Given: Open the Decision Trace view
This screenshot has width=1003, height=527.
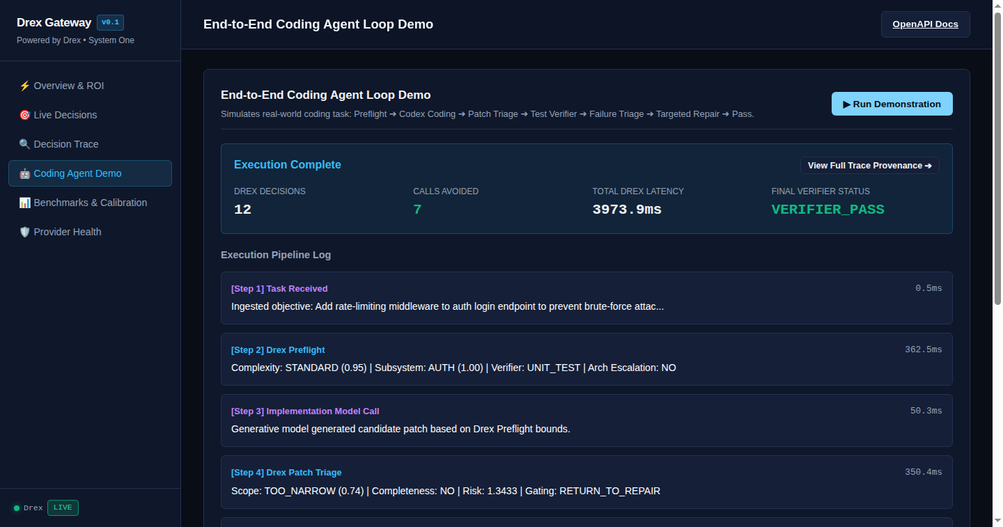Looking at the screenshot, I should click(90, 144).
